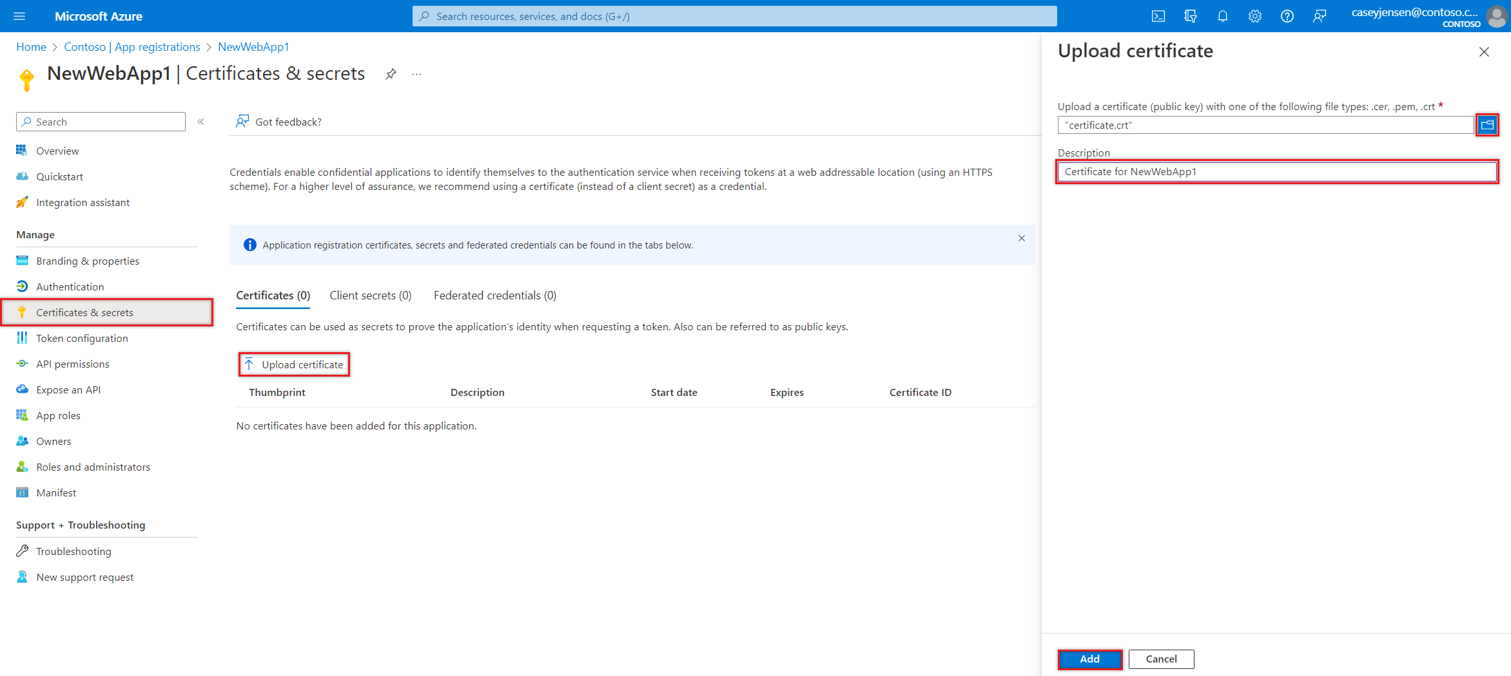Image resolution: width=1511 pixels, height=676 pixels.
Task: Open portal settings gear
Action: click(x=1255, y=16)
